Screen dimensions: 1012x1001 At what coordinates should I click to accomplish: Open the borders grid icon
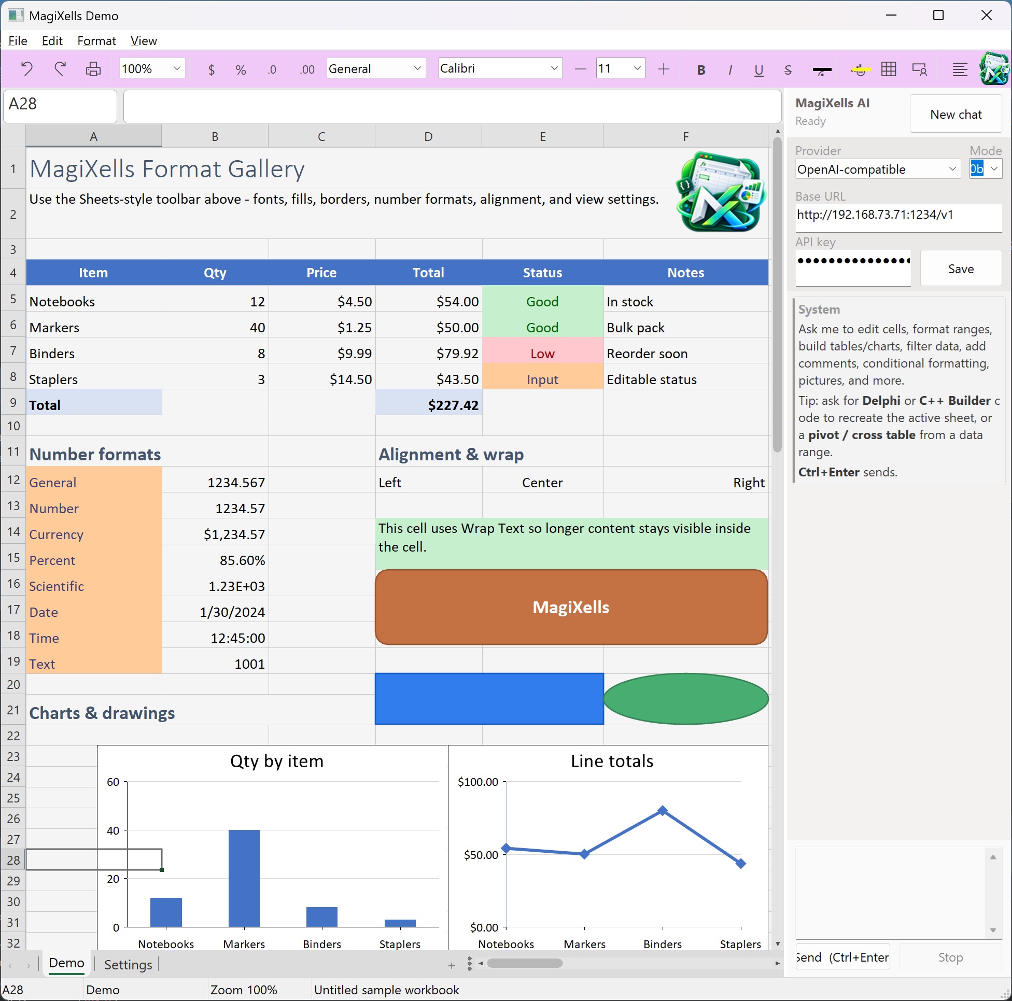[889, 68]
